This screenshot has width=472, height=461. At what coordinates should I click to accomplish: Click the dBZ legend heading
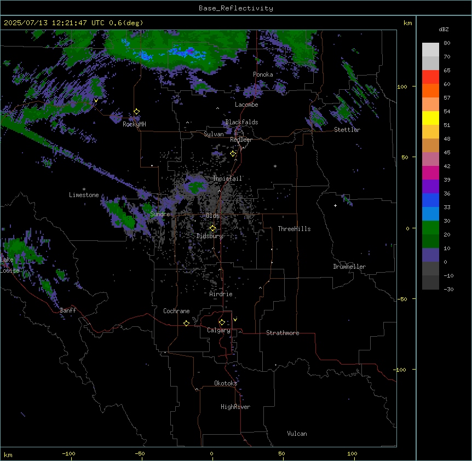(x=444, y=29)
